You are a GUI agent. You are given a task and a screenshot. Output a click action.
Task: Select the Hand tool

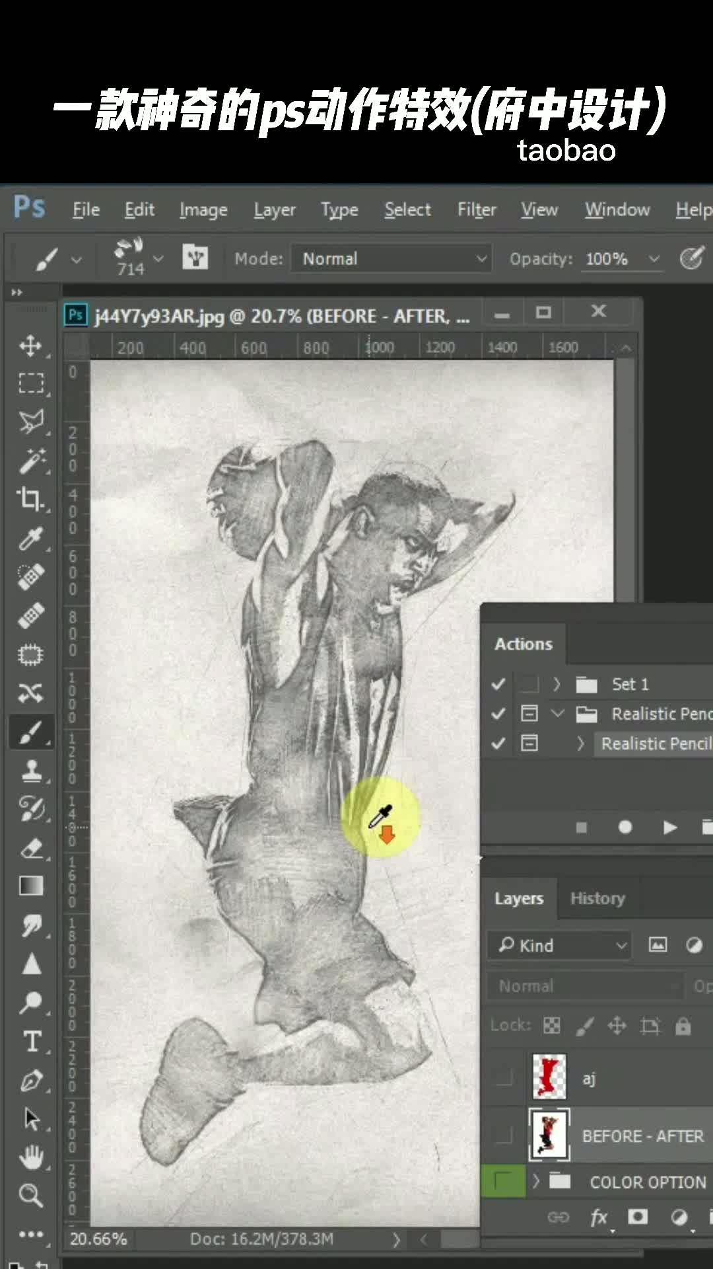click(x=30, y=1157)
